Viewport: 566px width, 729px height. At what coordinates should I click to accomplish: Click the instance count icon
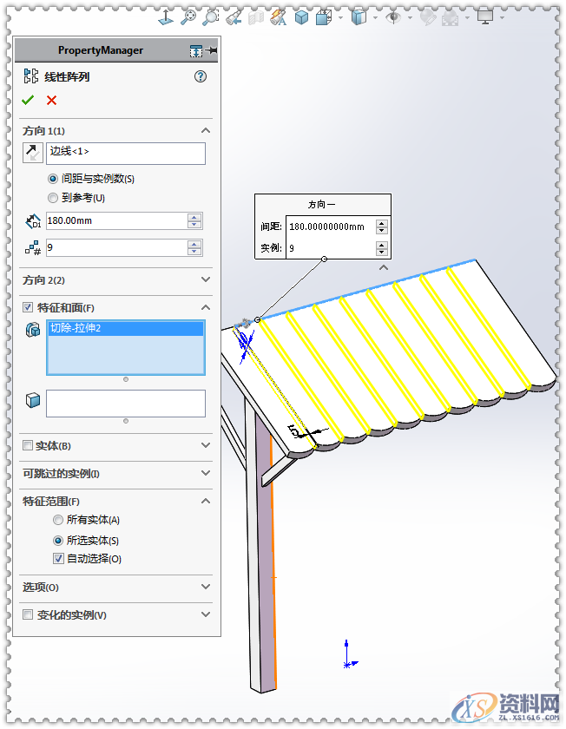pyautogui.click(x=33, y=248)
